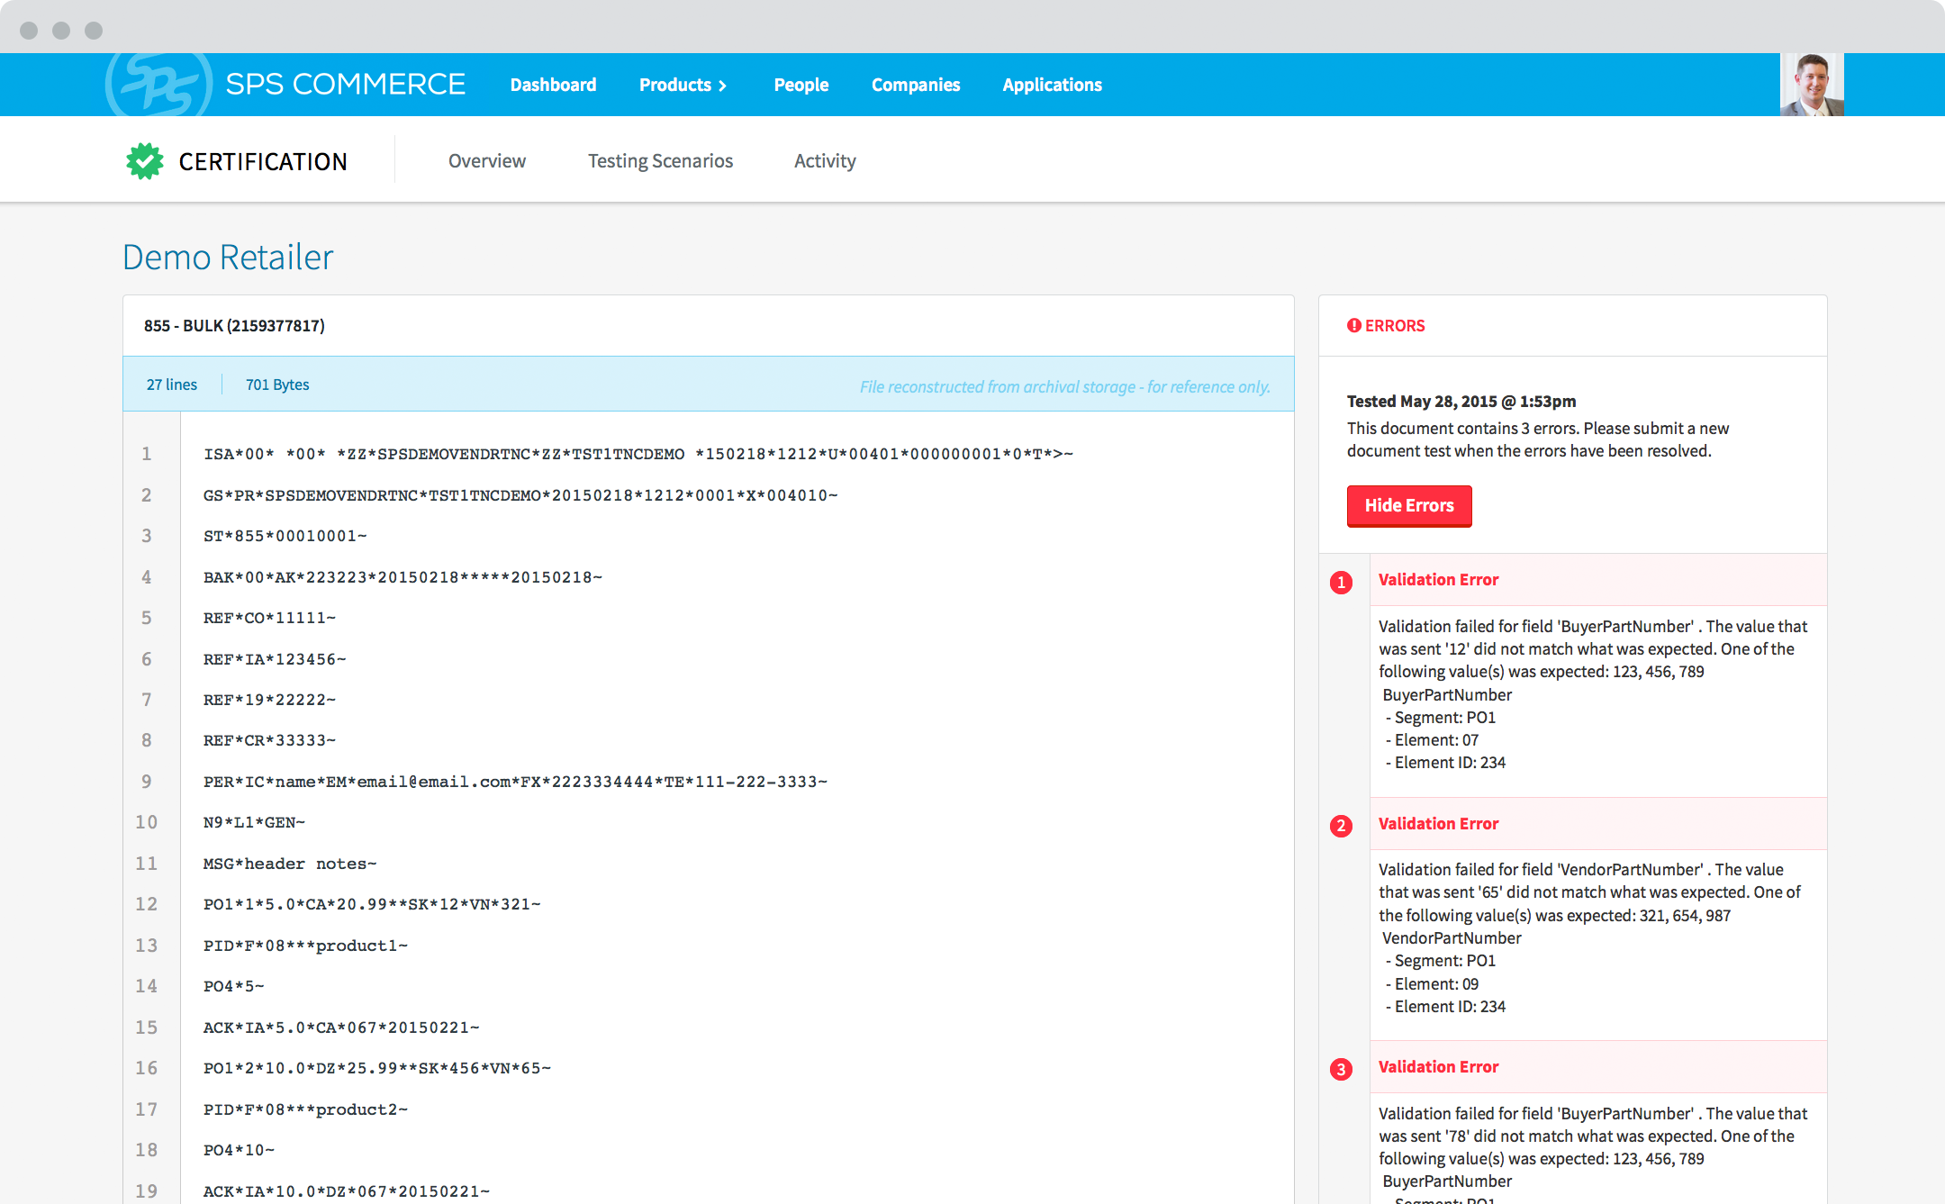Click the SPS COMMERCE brand text
Viewport: 1945px width, 1204px height.
[345, 84]
